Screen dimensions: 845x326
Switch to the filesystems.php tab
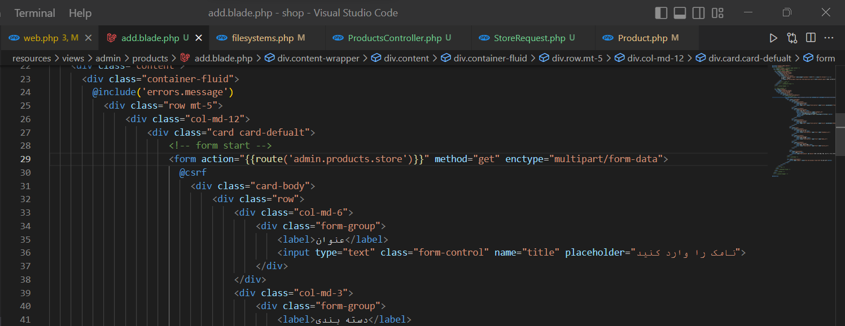[x=262, y=38]
